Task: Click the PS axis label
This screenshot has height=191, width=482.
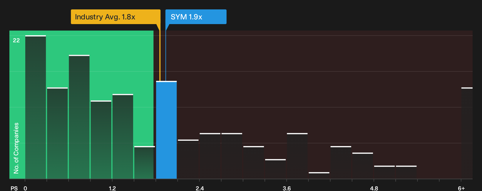Action: (x=14, y=188)
